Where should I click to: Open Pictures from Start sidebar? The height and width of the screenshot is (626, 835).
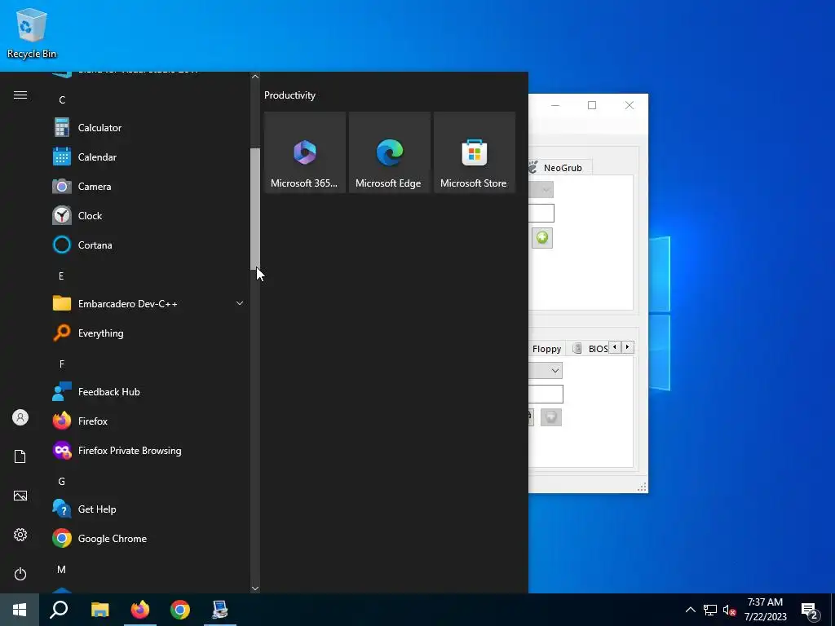pos(20,496)
